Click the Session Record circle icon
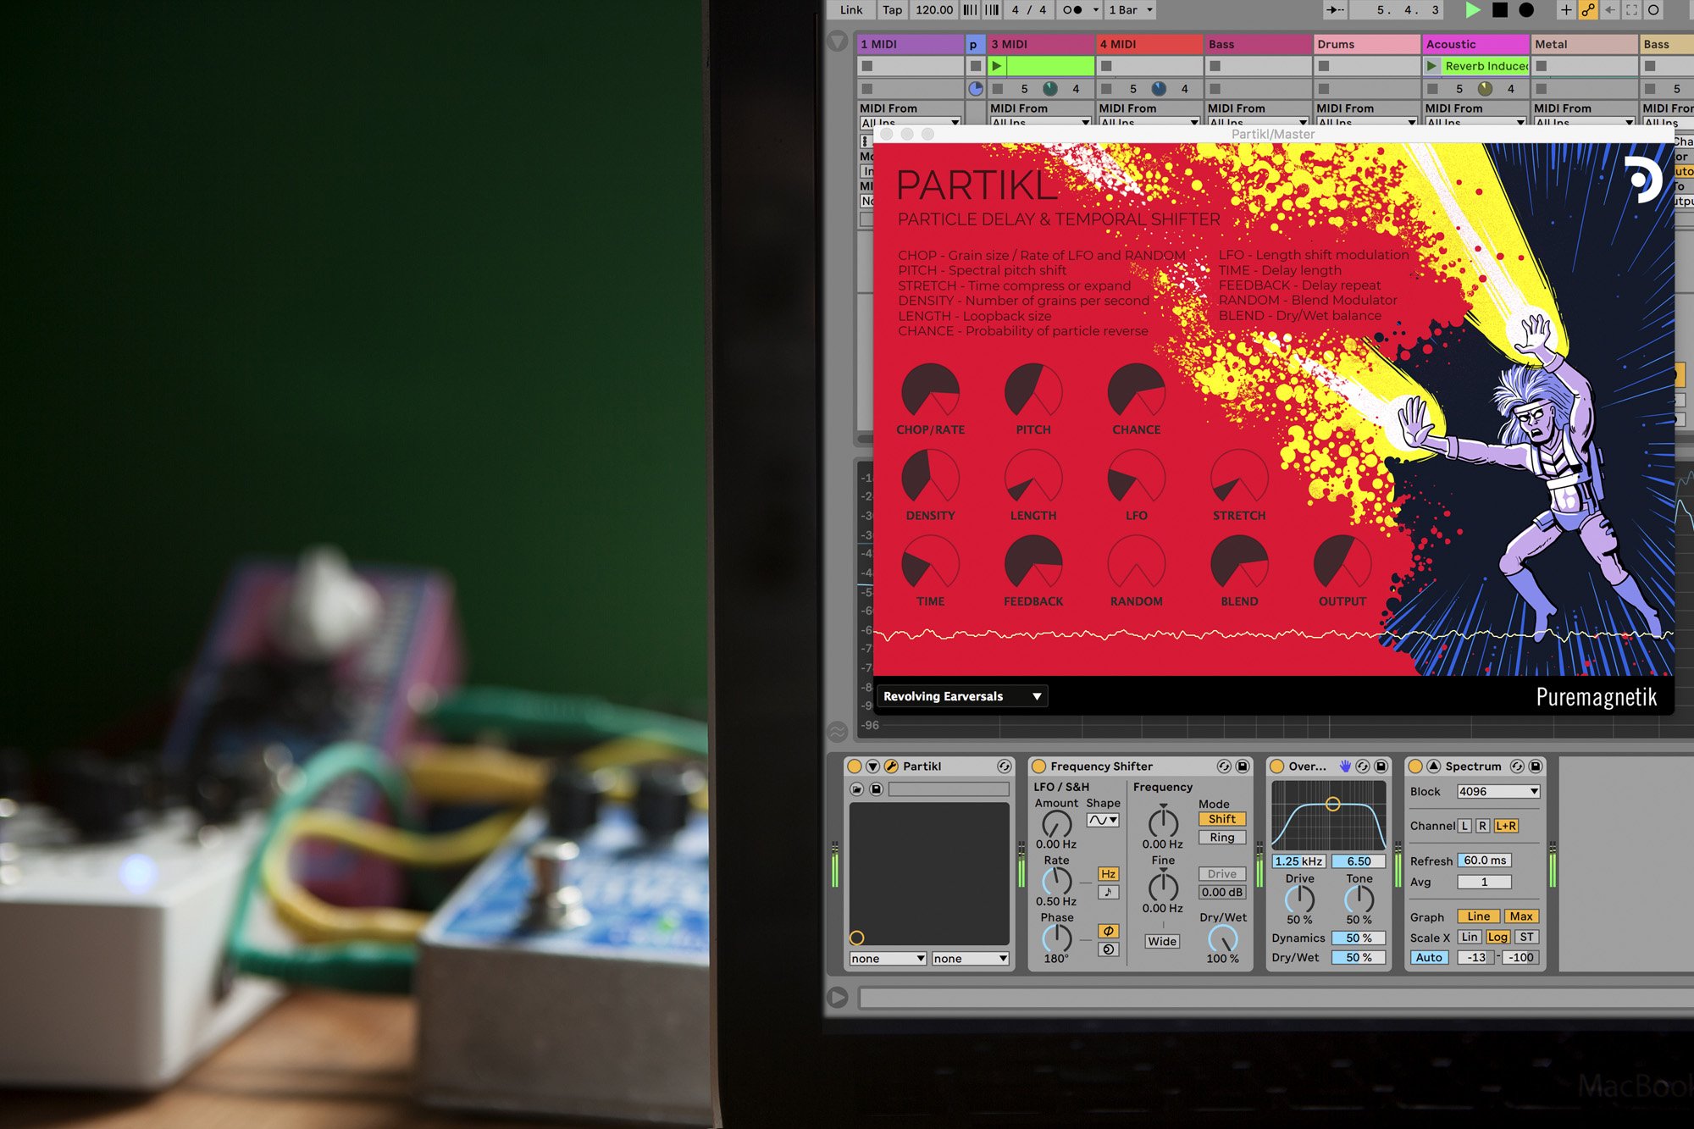This screenshot has height=1129, width=1694. (1653, 10)
